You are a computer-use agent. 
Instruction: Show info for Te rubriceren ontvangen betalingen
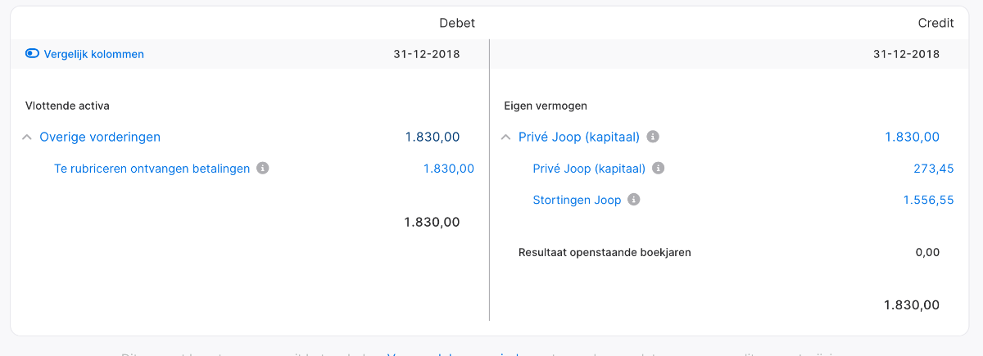tap(263, 168)
